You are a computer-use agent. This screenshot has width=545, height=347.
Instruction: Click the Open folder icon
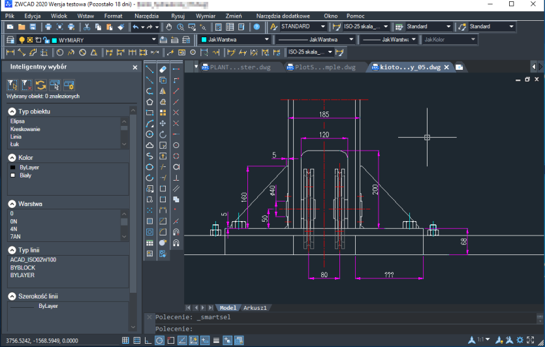coord(22,27)
